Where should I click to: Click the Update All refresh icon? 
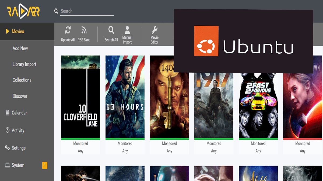pos(68,30)
